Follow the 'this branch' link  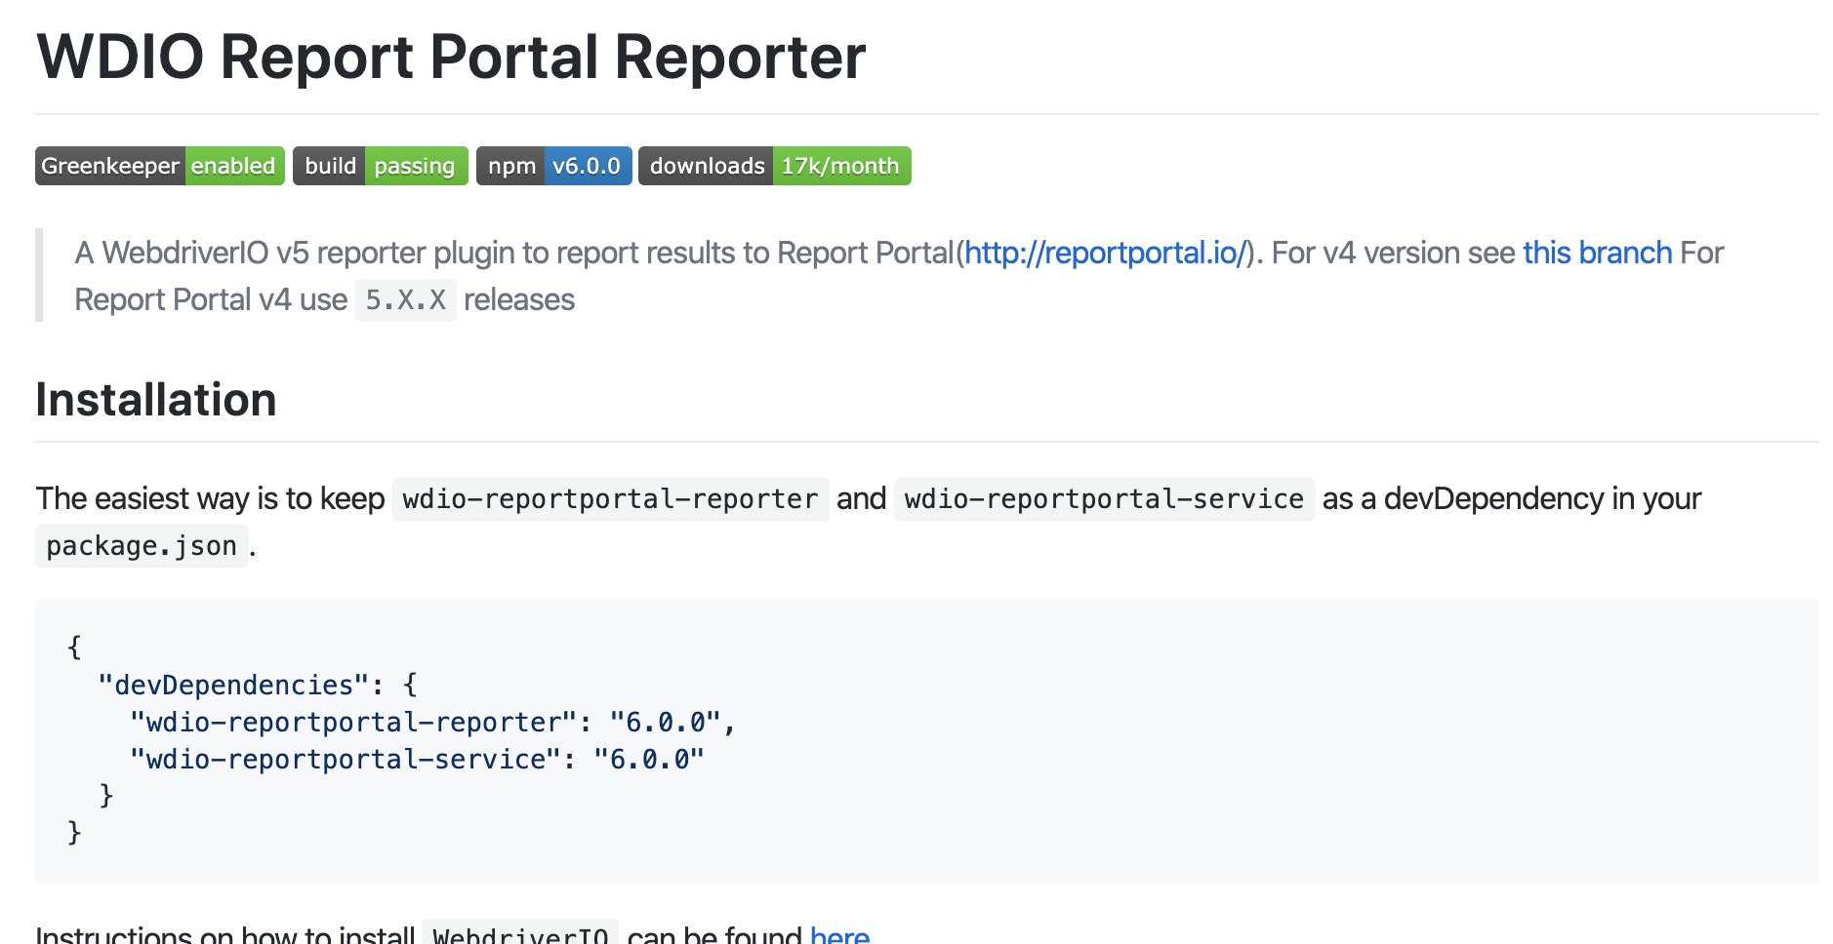point(1597,253)
